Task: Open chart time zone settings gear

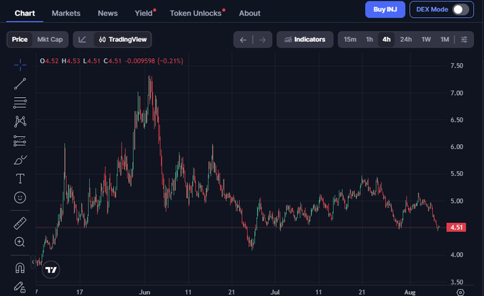Action: [461, 292]
